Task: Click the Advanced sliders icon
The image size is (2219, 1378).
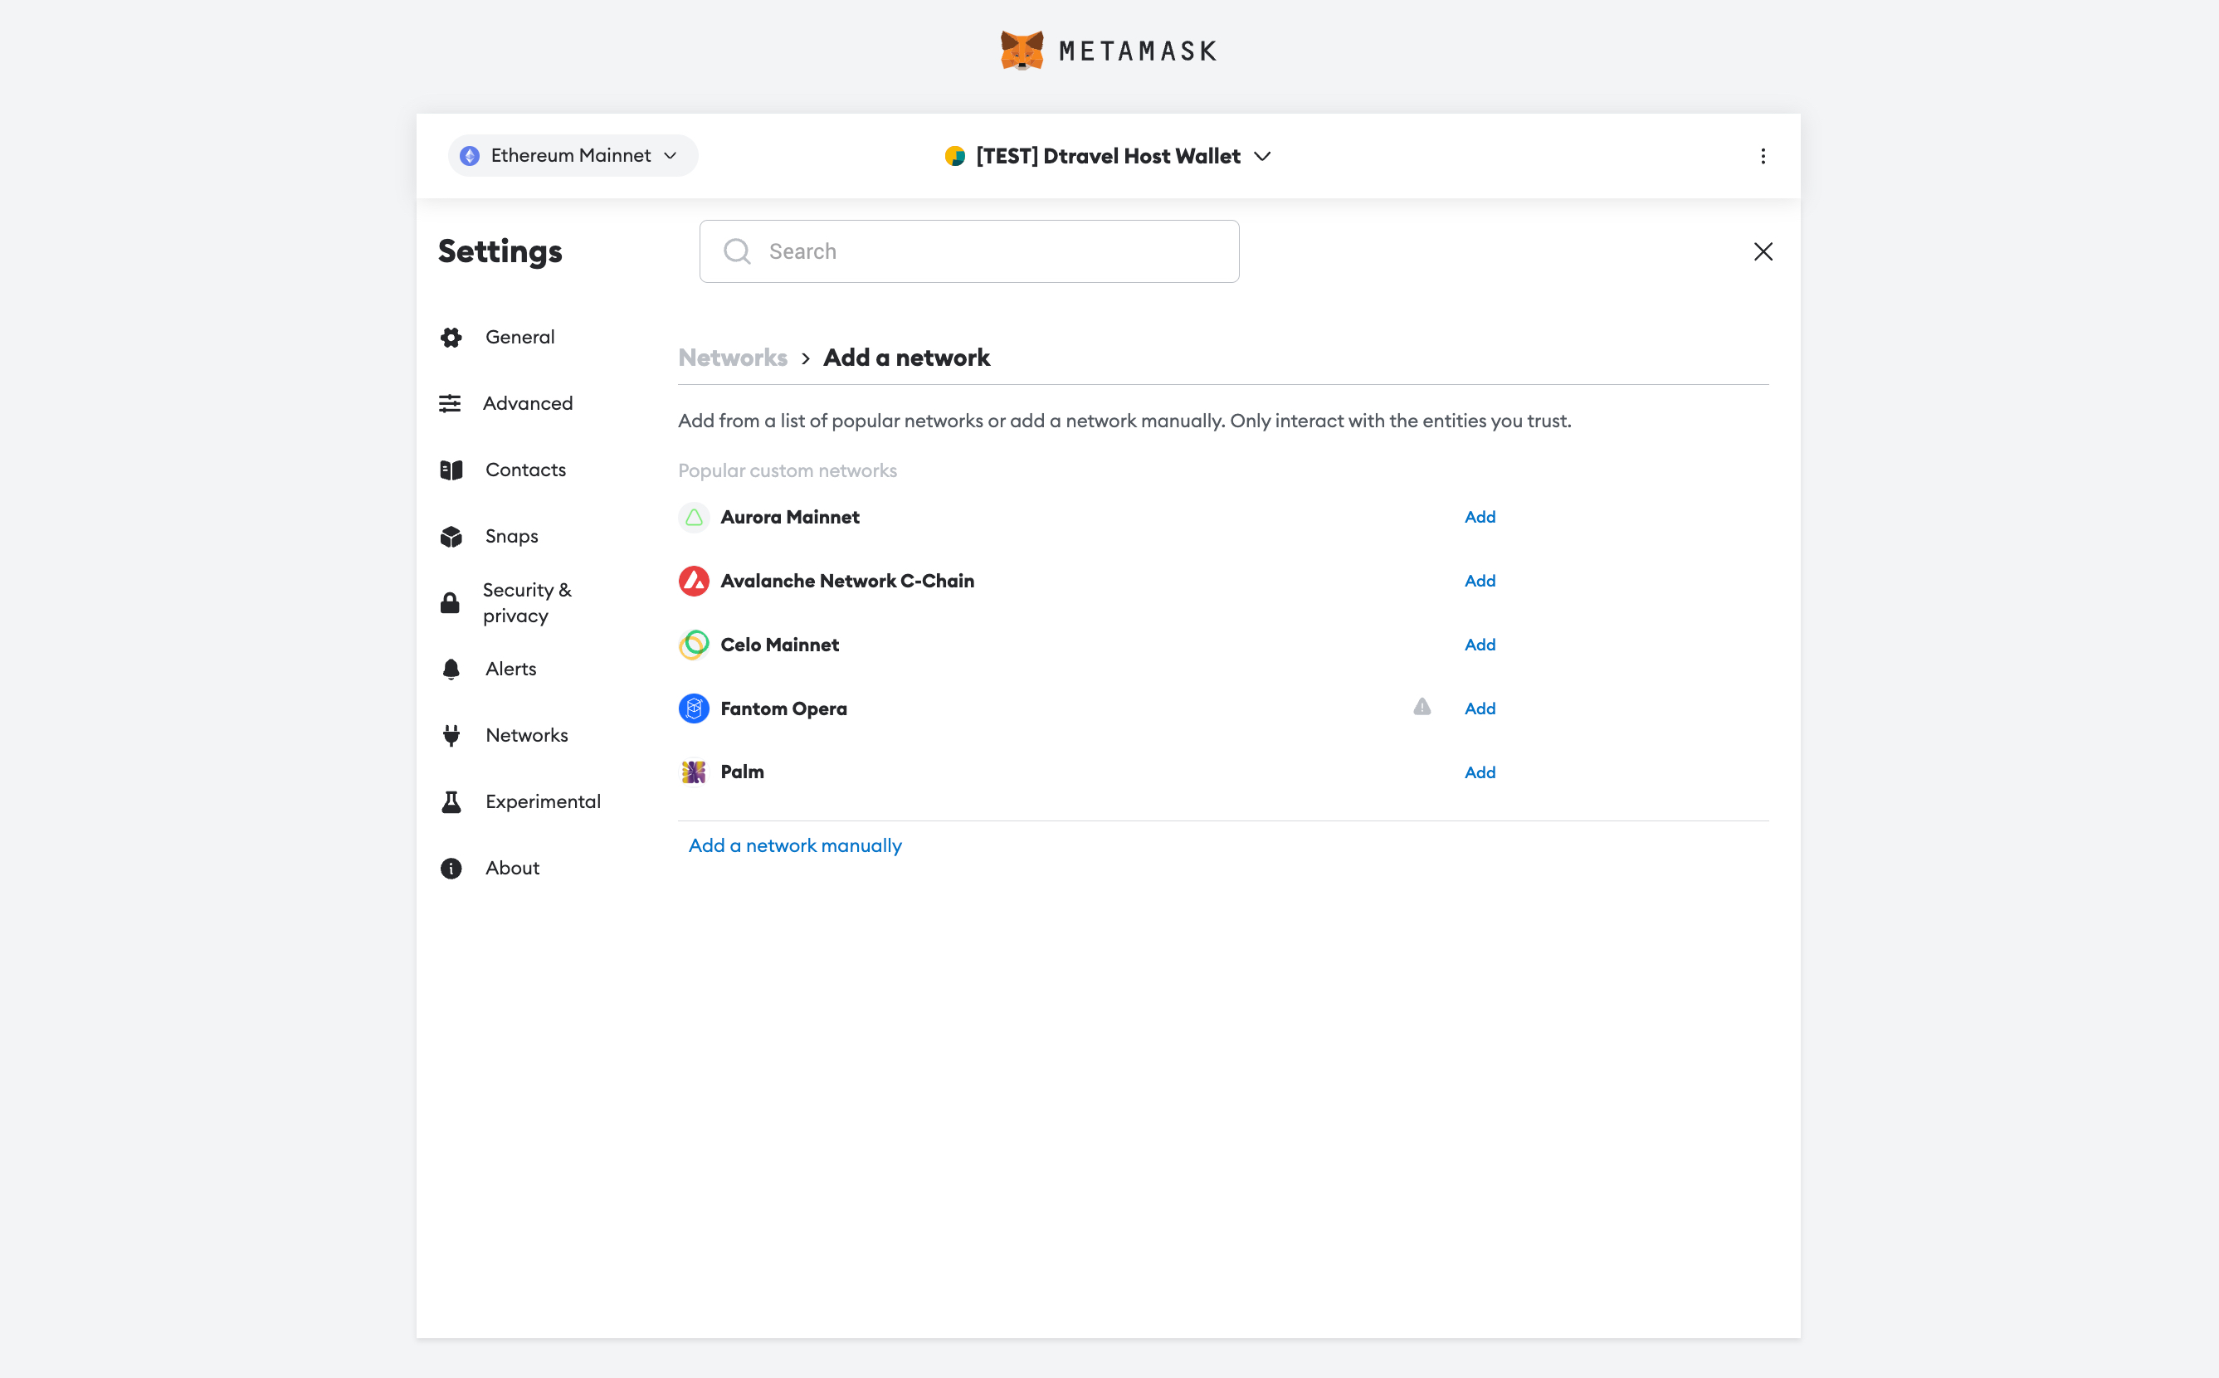Action: (x=451, y=404)
